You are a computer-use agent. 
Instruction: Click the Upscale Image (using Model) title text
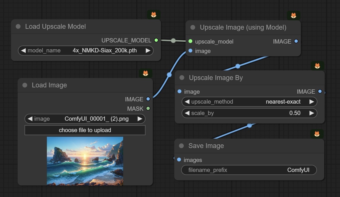(243, 27)
